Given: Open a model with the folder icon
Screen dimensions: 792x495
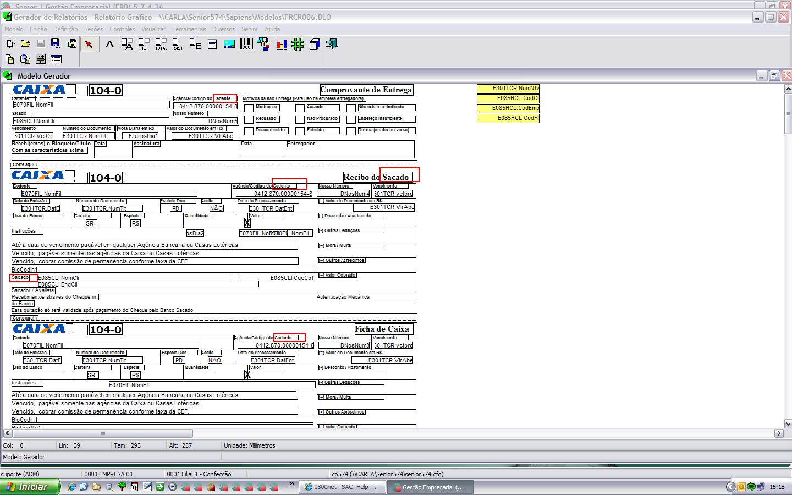Looking at the screenshot, I should tap(25, 44).
